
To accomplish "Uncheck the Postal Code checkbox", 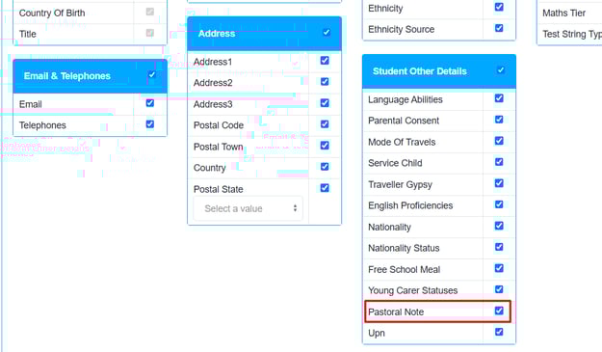I will [325, 124].
